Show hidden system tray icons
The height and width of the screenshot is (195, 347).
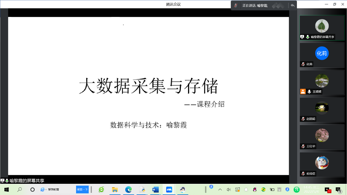point(220,190)
